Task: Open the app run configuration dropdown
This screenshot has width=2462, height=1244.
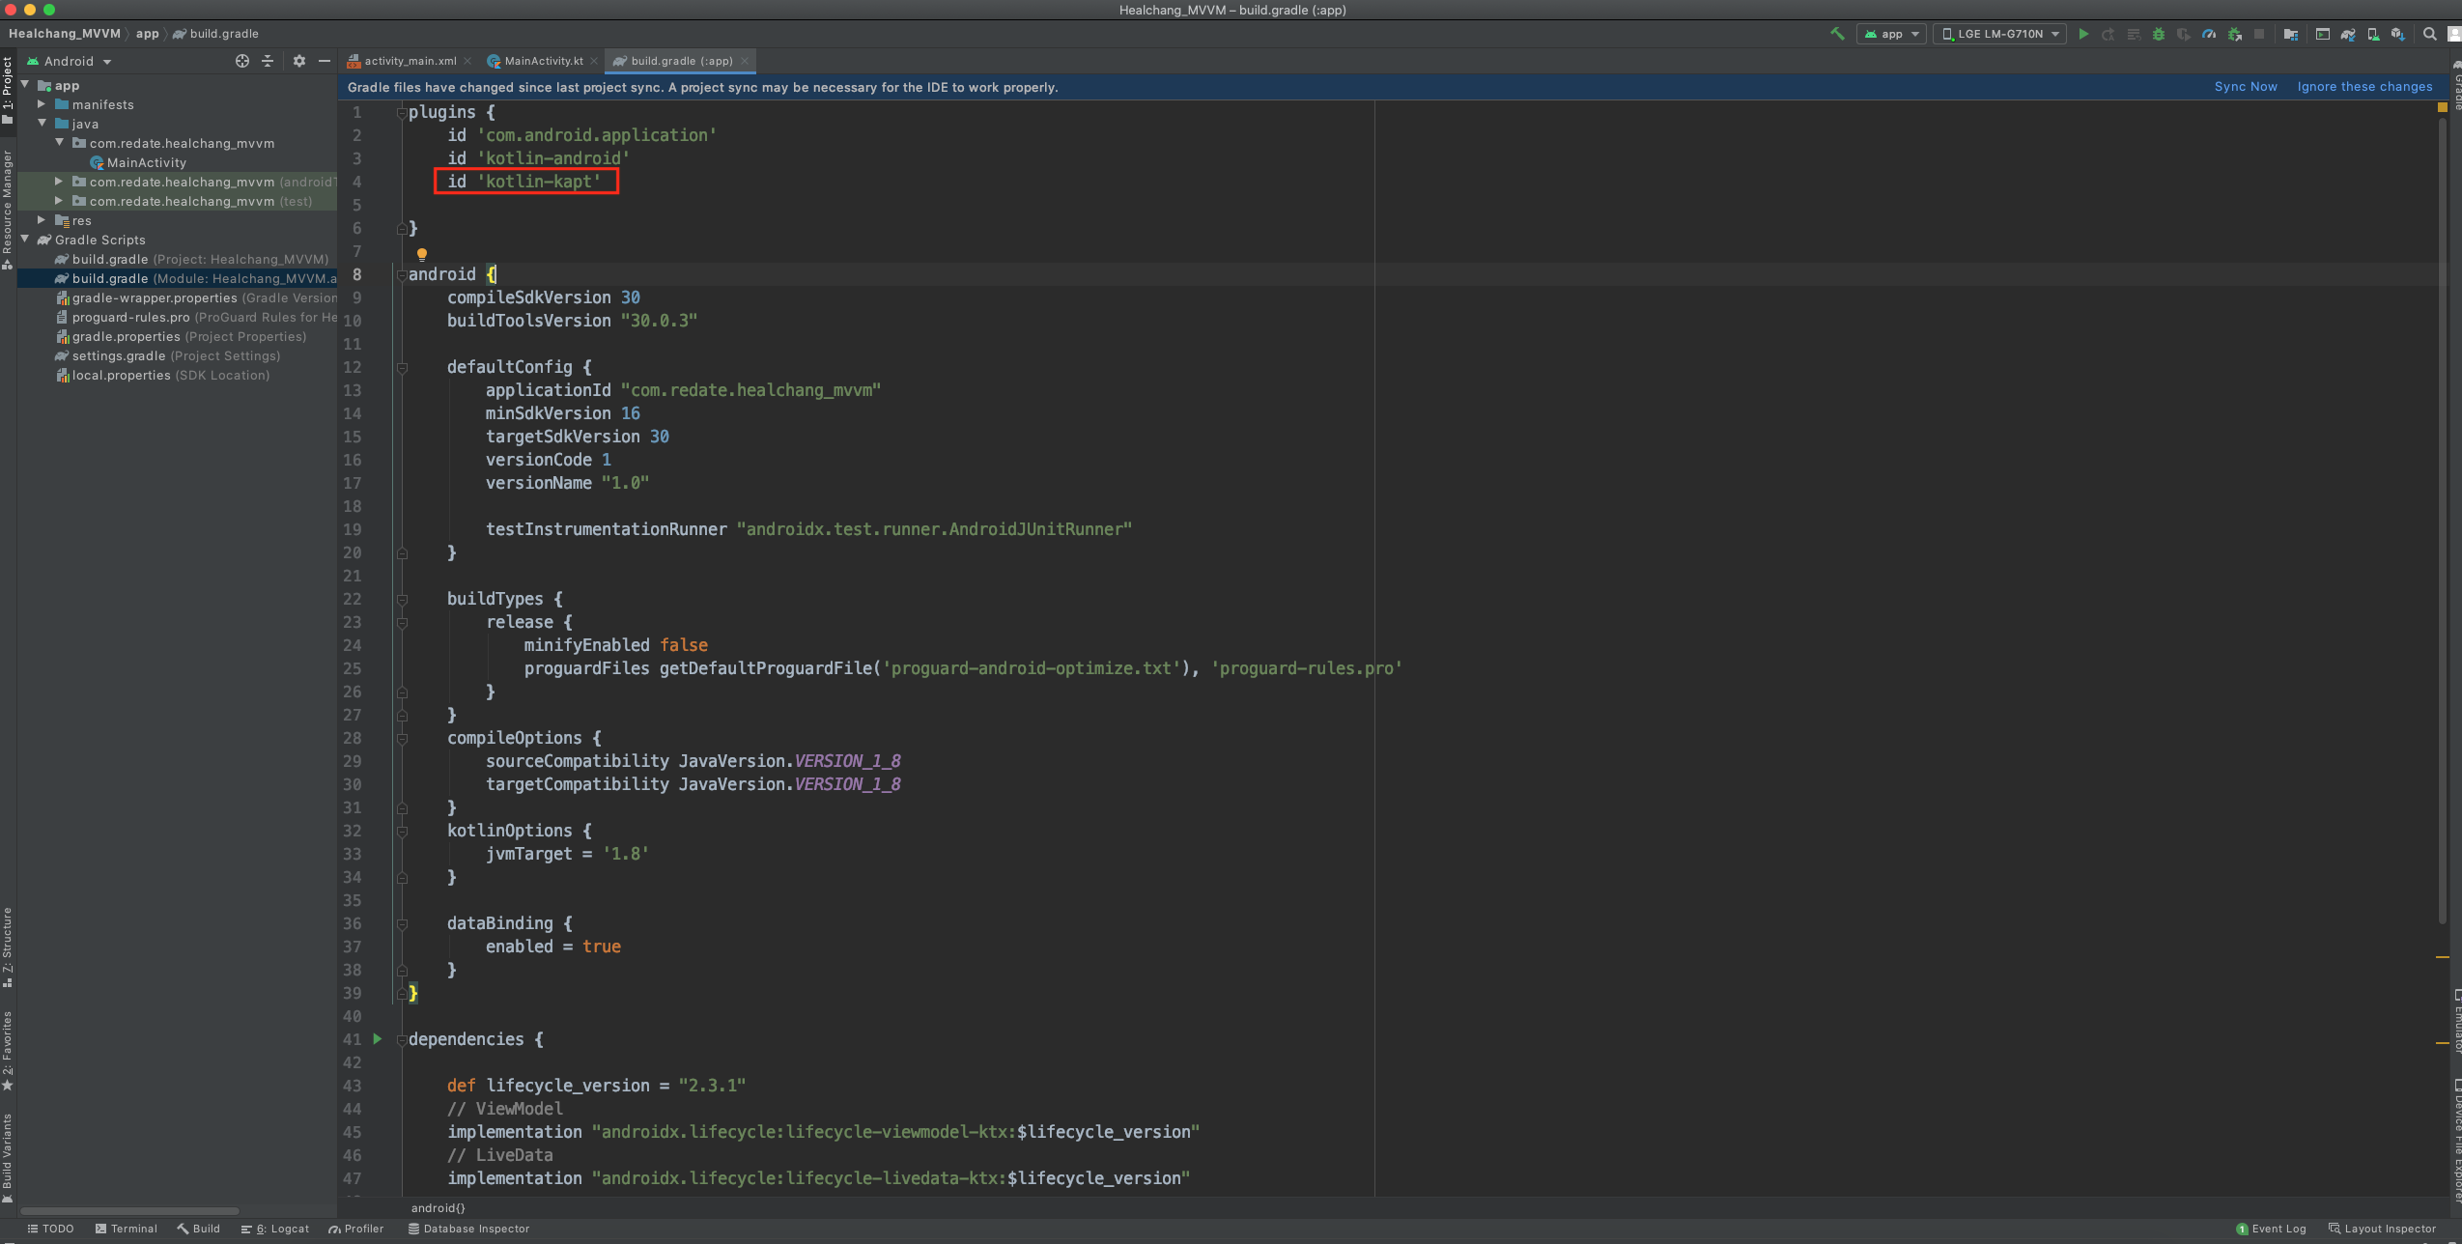Action: pos(1892,34)
